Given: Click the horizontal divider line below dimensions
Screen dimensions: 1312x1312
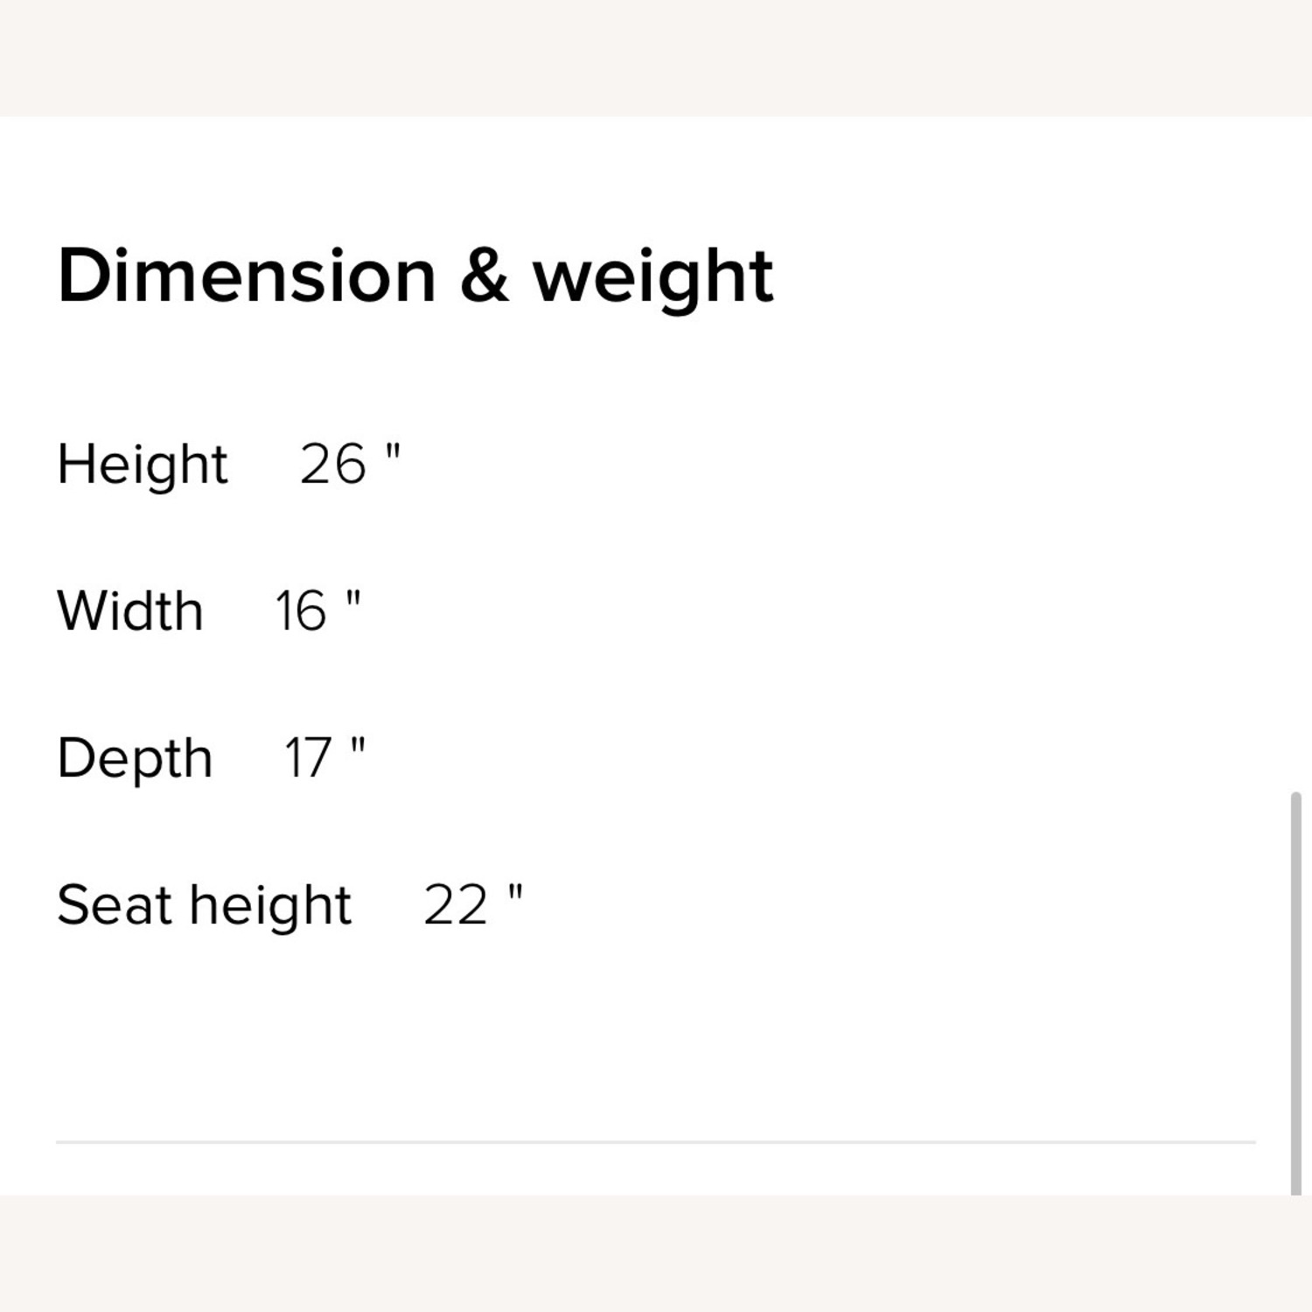Looking at the screenshot, I should [x=656, y=1141].
